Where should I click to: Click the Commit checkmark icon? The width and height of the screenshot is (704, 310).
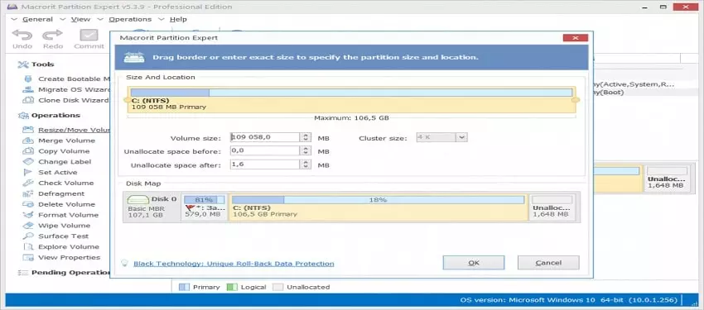tap(89, 35)
